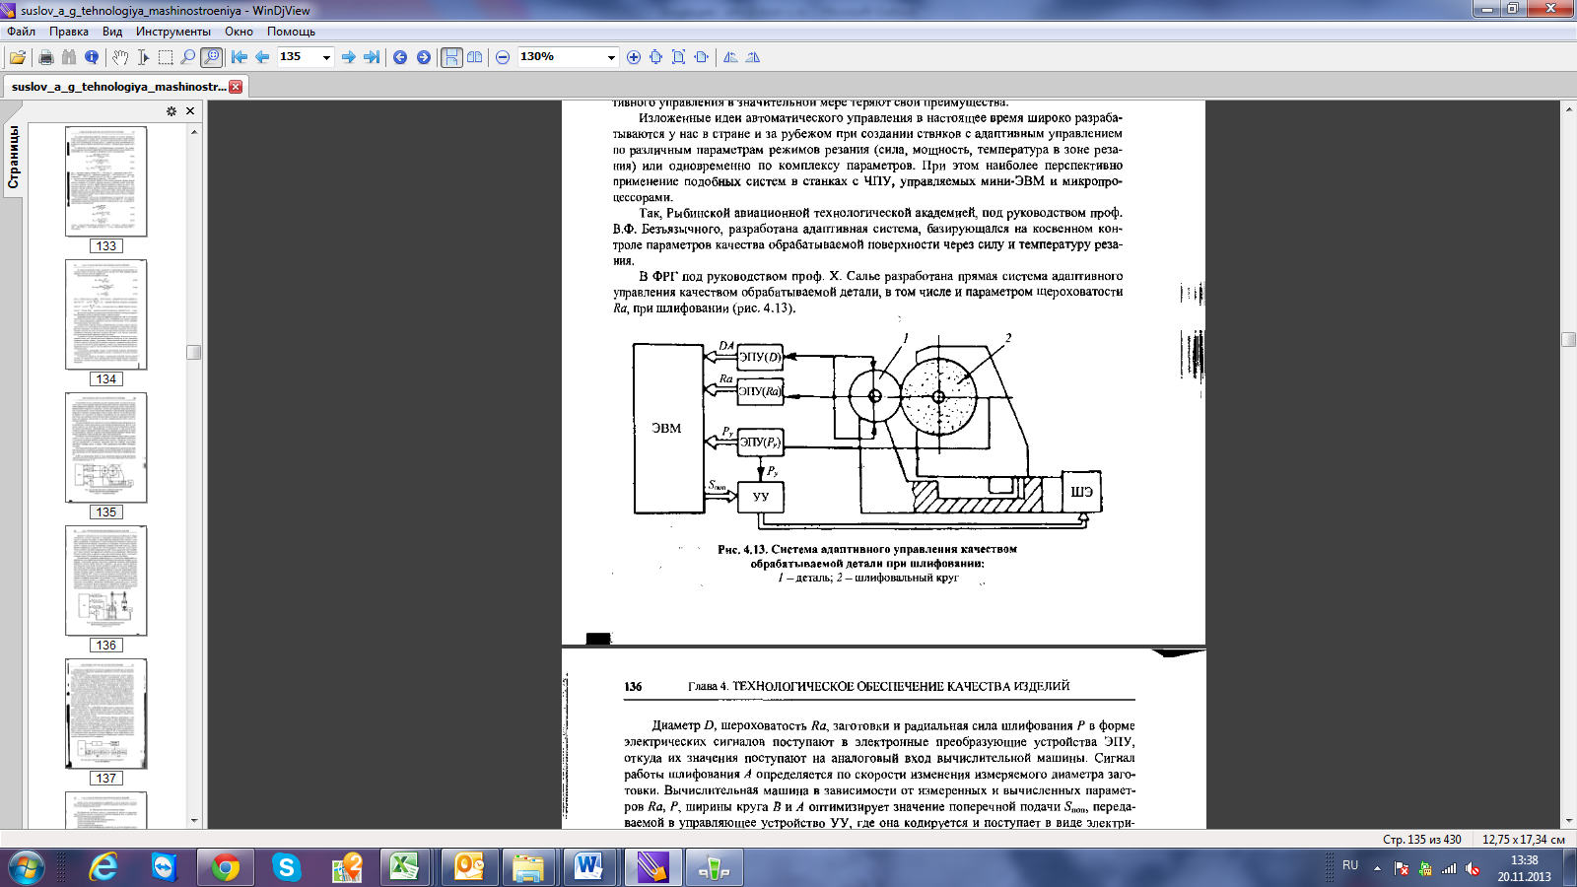Viewport: 1577px width, 887px height.
Task: Click status bar text Стр. 135 из 430
Action: pyautogui.click(x=1421, y=840)
